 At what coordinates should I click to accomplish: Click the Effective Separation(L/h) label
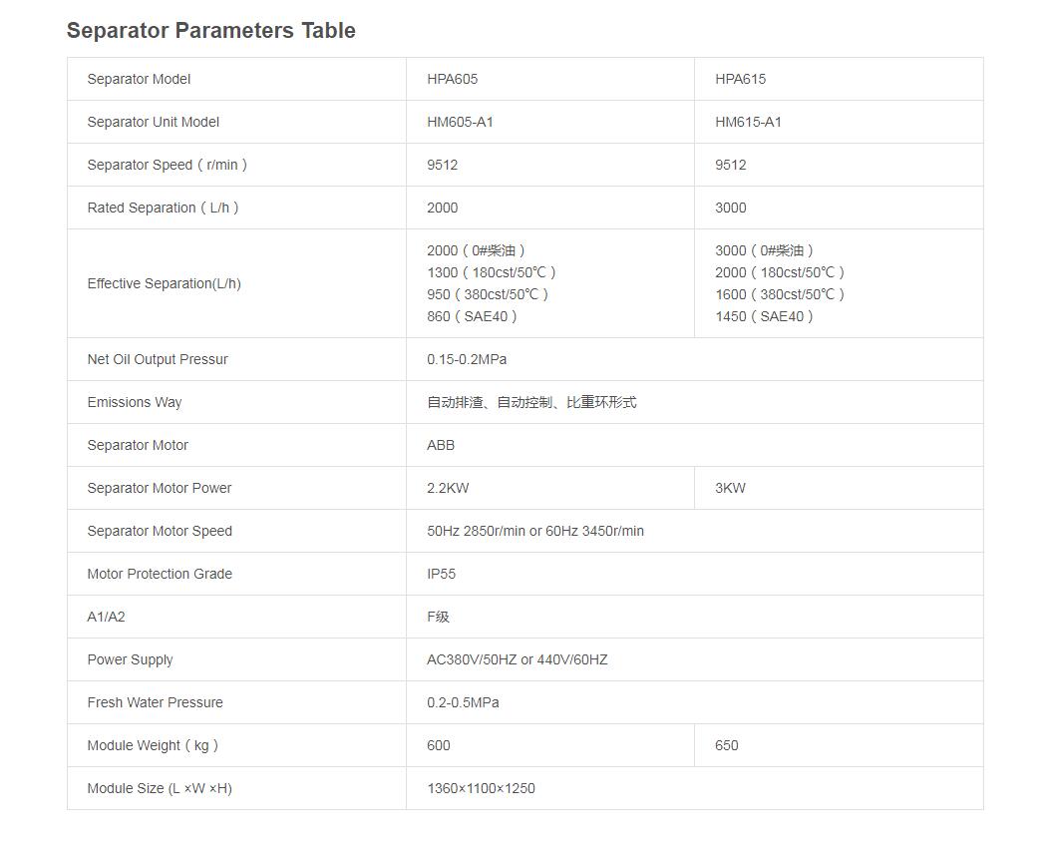[x=164, y=283]
